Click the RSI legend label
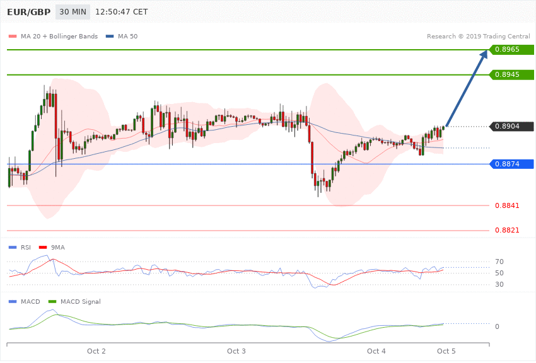Image resolution: width=536 pixels, height=363 pixels. 26,247
